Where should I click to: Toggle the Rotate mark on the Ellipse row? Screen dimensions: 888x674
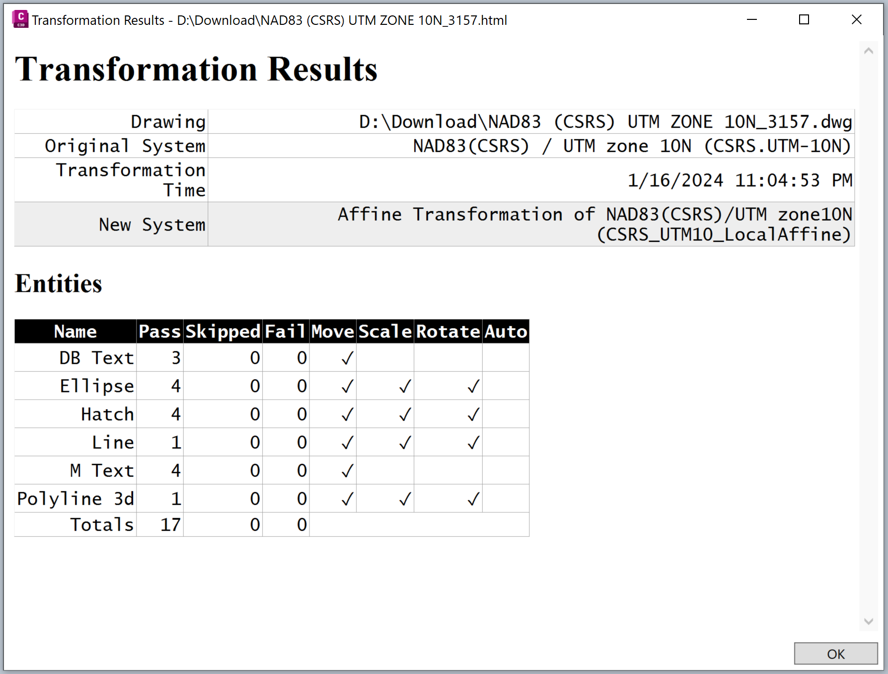click(x=472, y=386)
